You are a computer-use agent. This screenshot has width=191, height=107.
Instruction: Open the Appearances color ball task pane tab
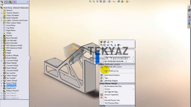[189, 23]
